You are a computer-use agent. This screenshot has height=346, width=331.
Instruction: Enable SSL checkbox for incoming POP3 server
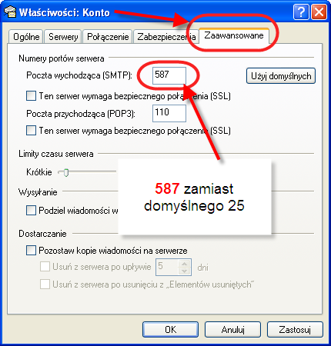[x=31, y=131]
